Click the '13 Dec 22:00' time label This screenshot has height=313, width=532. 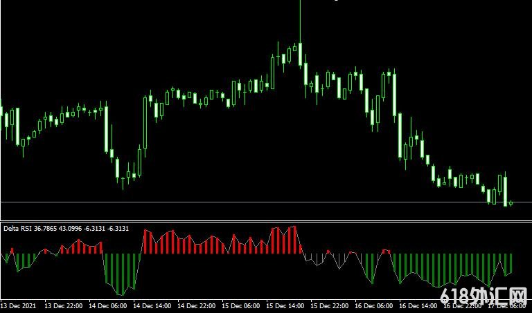[x=64, y=306]
